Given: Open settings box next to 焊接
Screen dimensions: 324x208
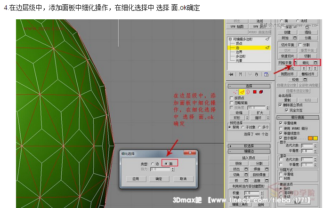Looking at the screenshot, I should click(x=267, y=169).
